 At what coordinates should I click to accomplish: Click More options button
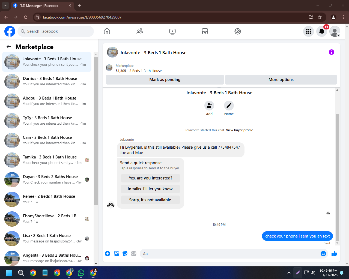[x=281, y=80]
